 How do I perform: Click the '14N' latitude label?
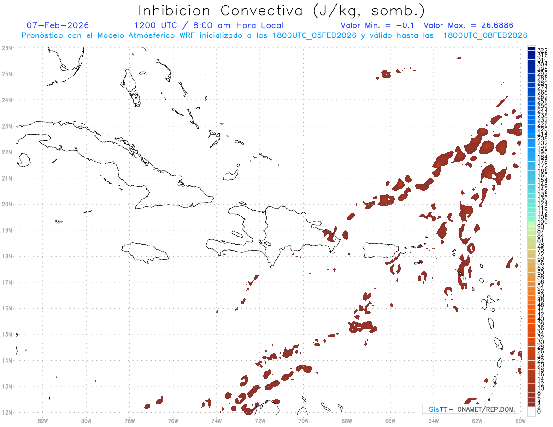pyautogui.click(x=6, y=360)
